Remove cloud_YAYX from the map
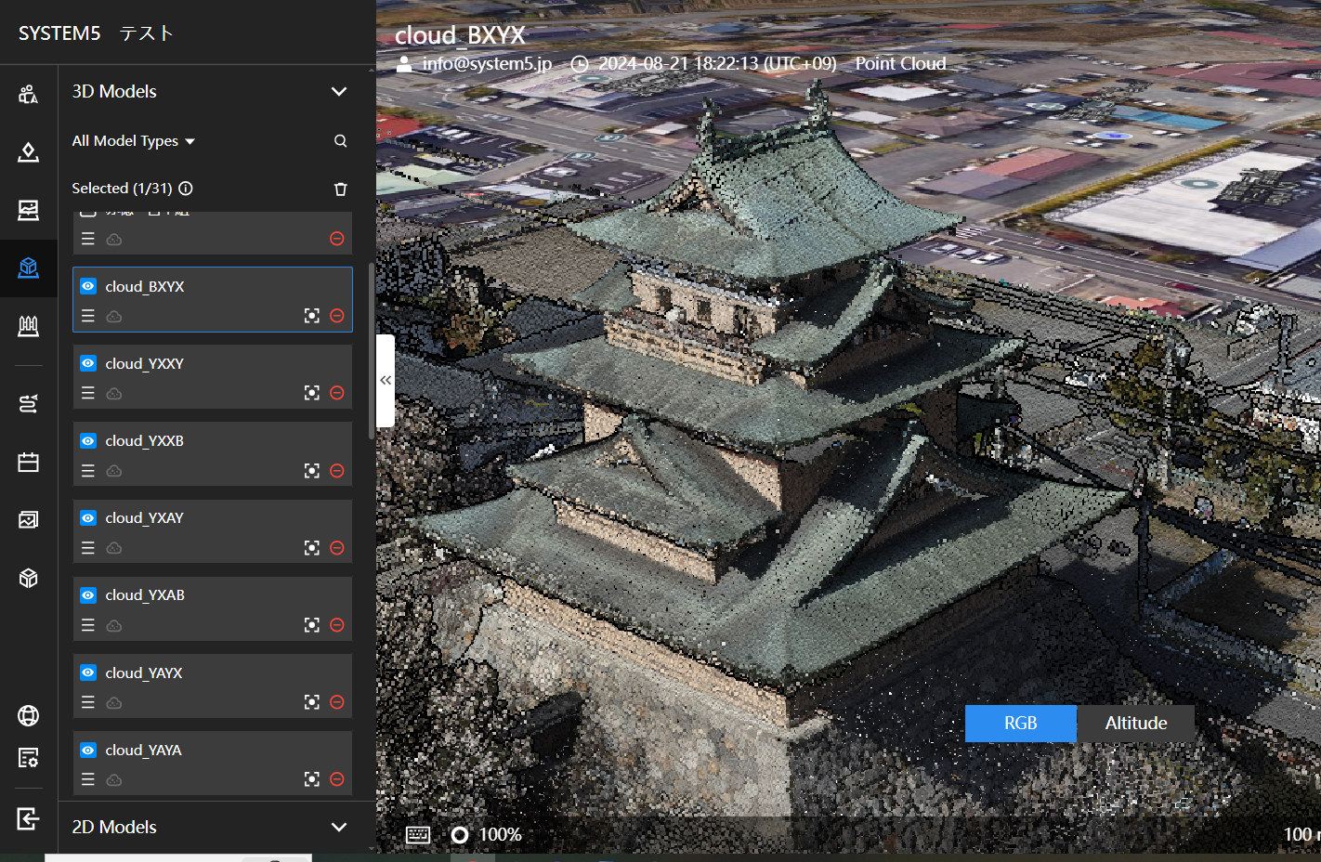1321x862 pixels. click(337, 702)
